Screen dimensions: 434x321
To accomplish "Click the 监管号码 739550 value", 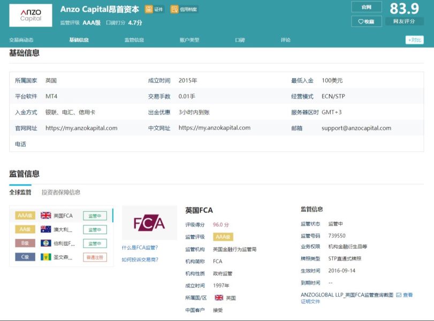I will click(337, 236).
